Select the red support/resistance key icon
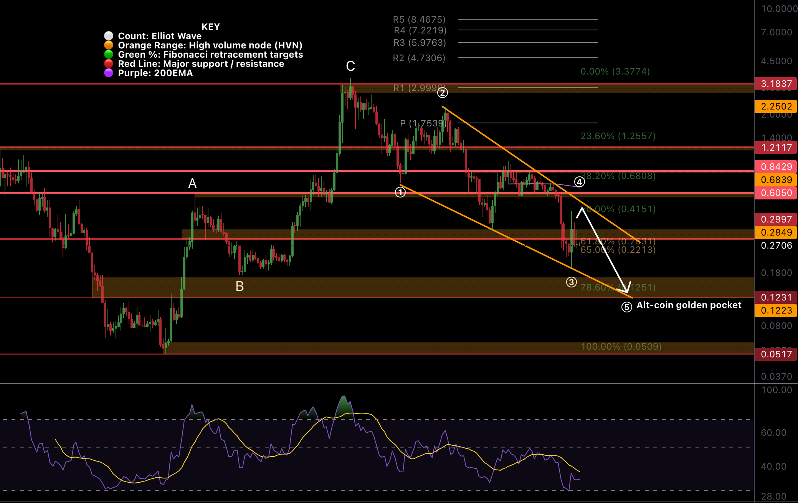 [109, 64]
